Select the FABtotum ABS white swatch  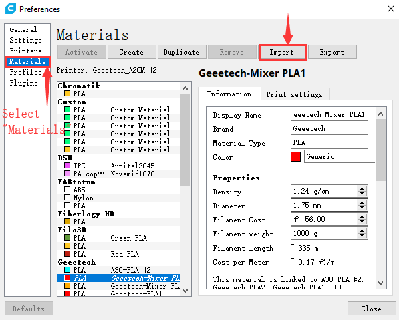tap(68, 190)
